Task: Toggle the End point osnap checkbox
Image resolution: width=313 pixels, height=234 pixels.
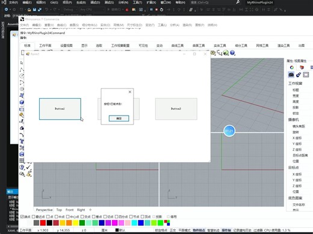Action: pos(22,217)
